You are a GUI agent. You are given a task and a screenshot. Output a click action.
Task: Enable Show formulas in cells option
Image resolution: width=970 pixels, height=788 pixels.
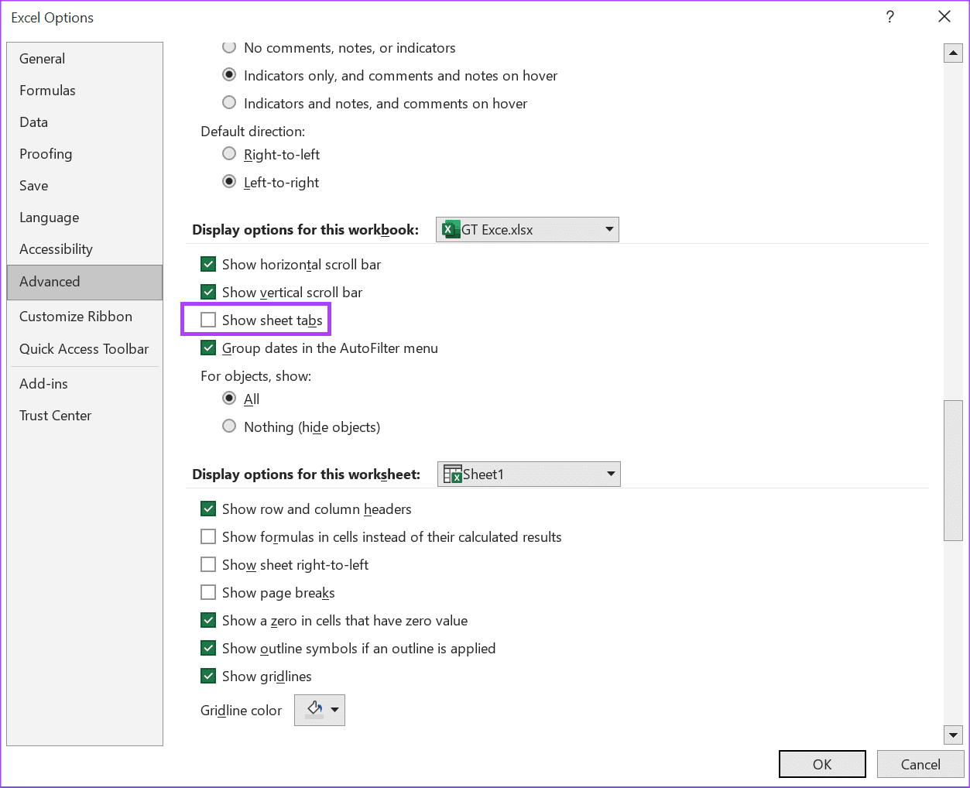208,537
